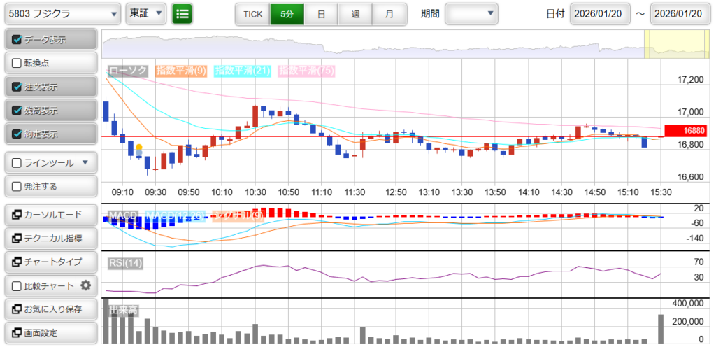The width and height of the screenshot is (716, 347).
Task: Expand the 5803 フジクラ stock dropdown
Action: (62, 13)
